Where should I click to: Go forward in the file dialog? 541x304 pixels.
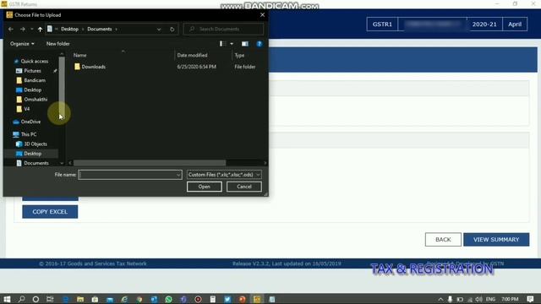[23, 30]
